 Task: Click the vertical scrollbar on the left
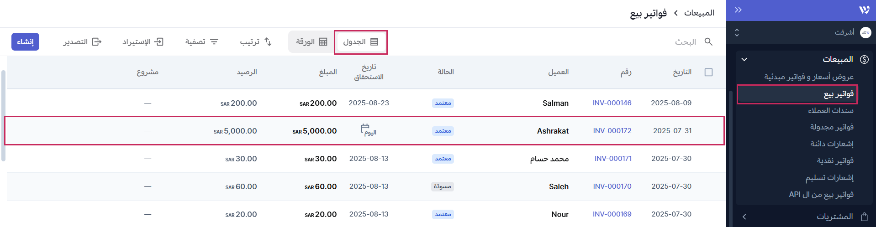click(3, 116)
